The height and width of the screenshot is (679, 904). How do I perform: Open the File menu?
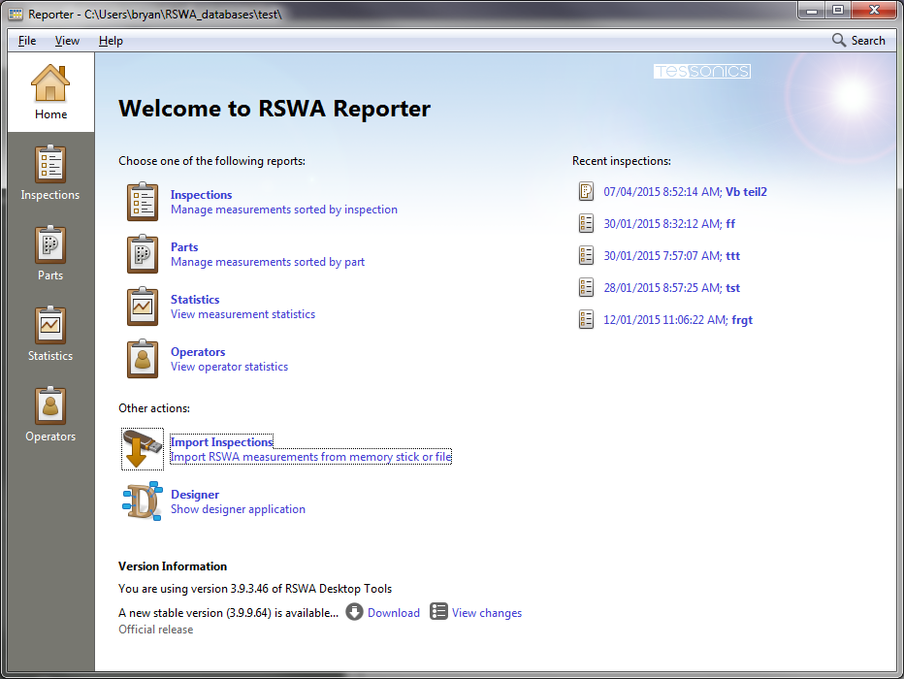coord(26,41)
